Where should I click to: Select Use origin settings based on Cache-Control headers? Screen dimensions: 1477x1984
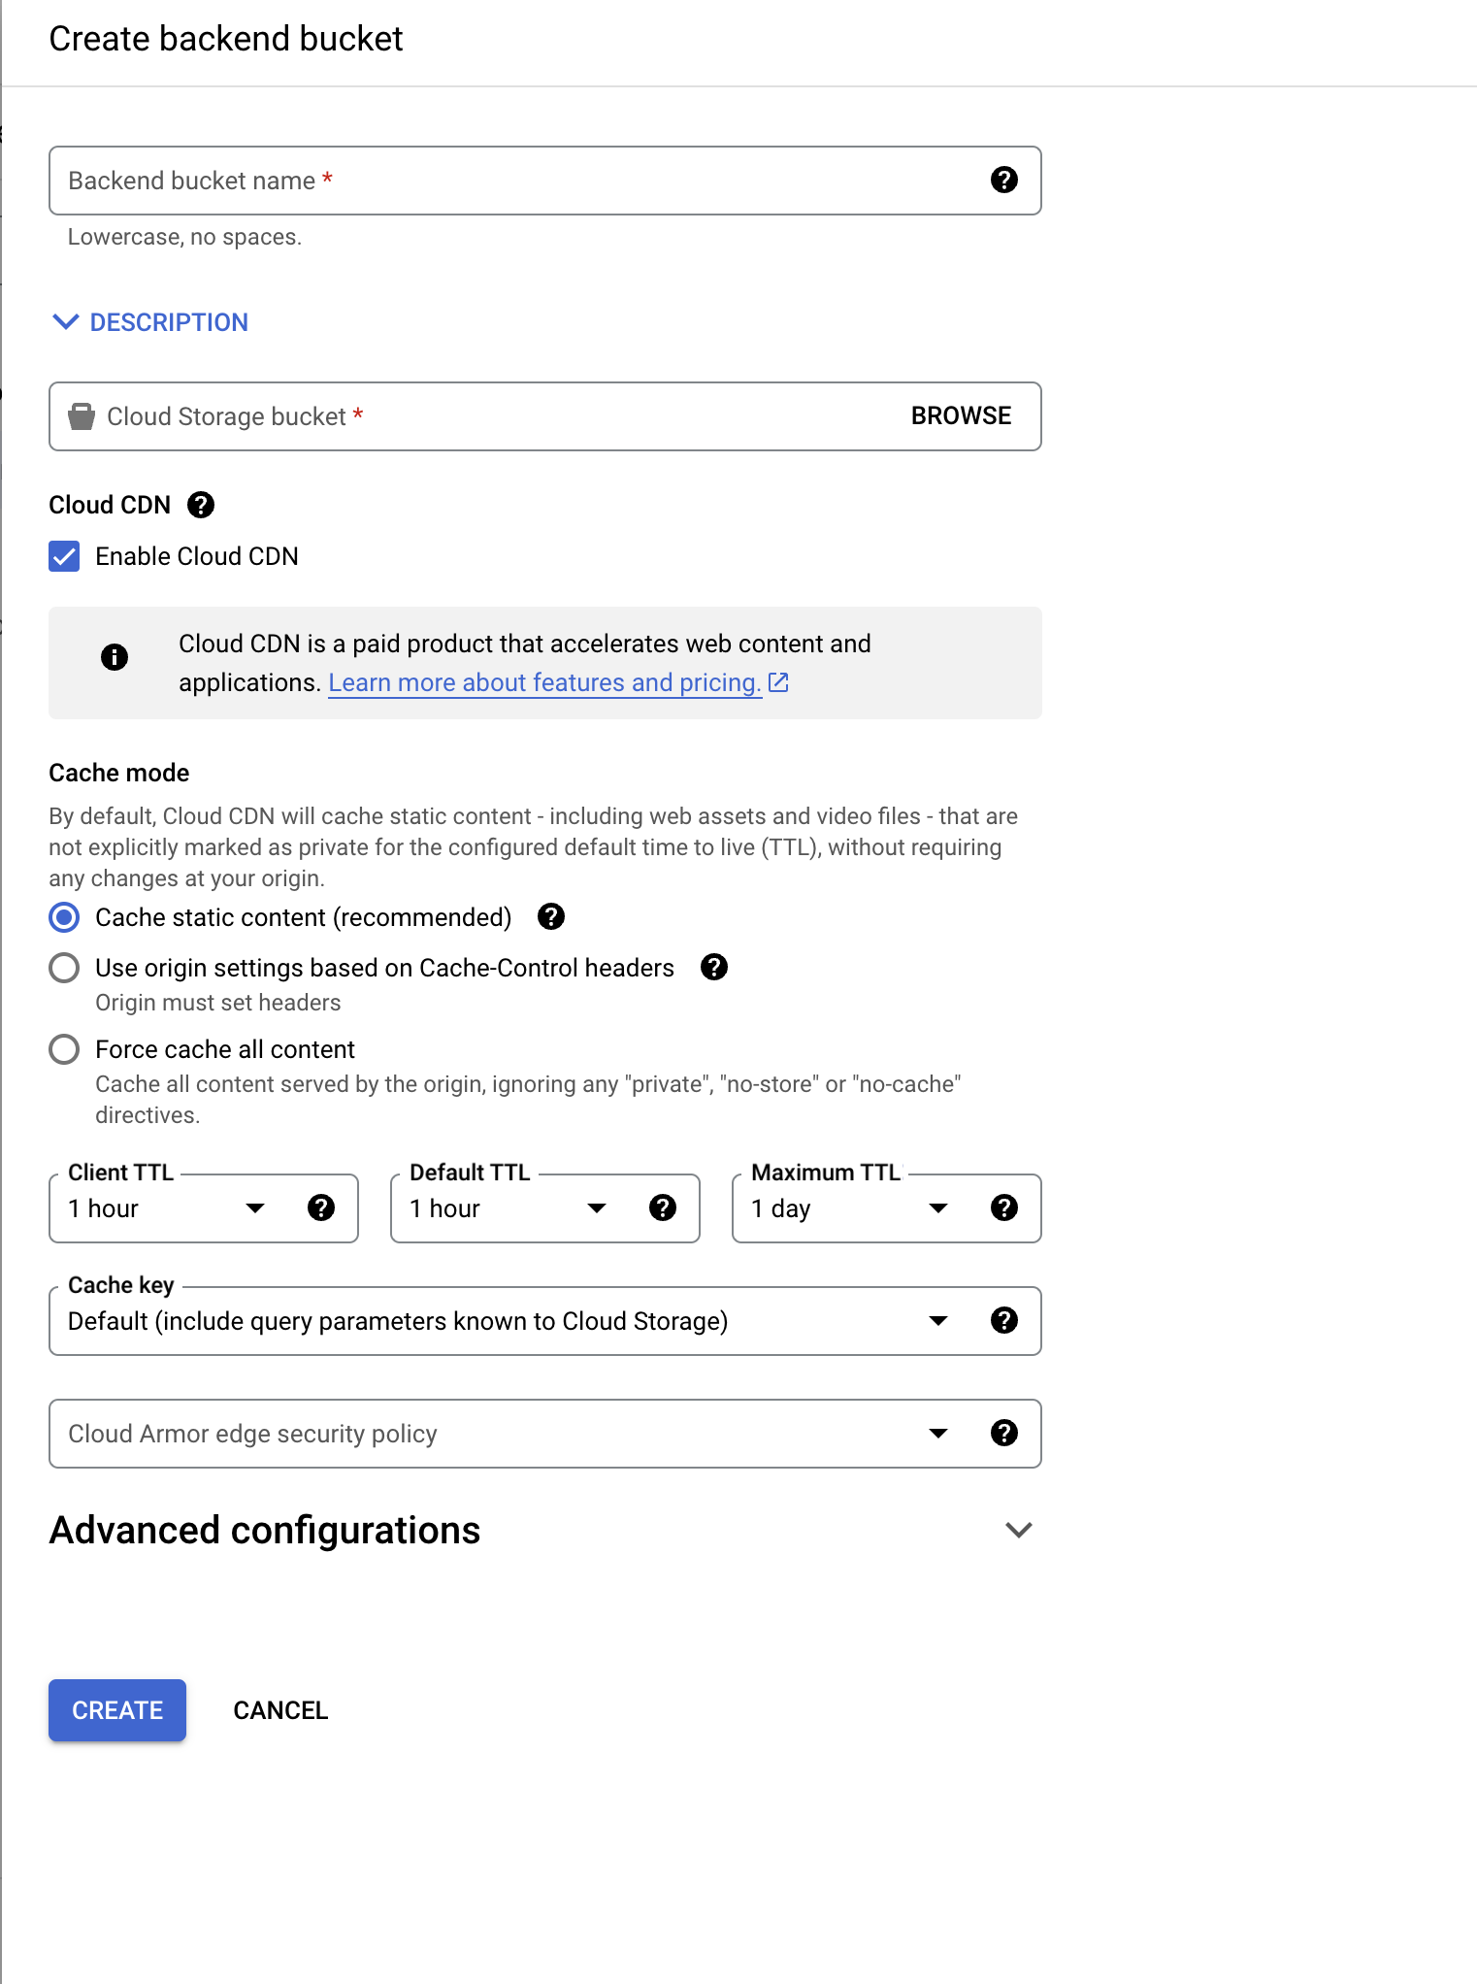point(64,968)
